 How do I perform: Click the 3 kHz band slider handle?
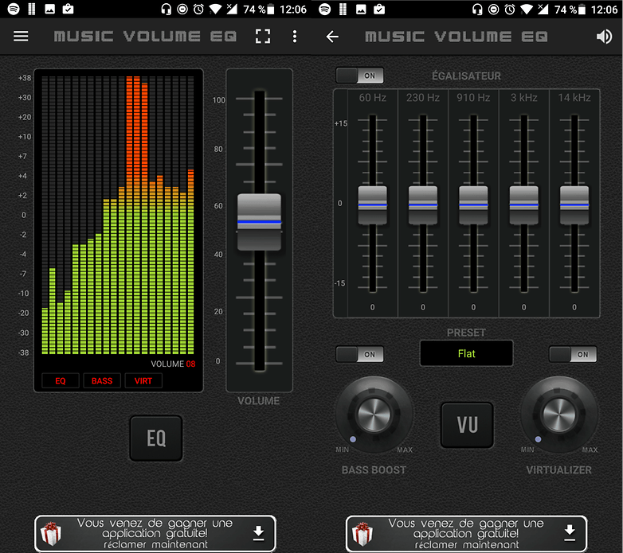pyautogui.click(x=523, y=205)
